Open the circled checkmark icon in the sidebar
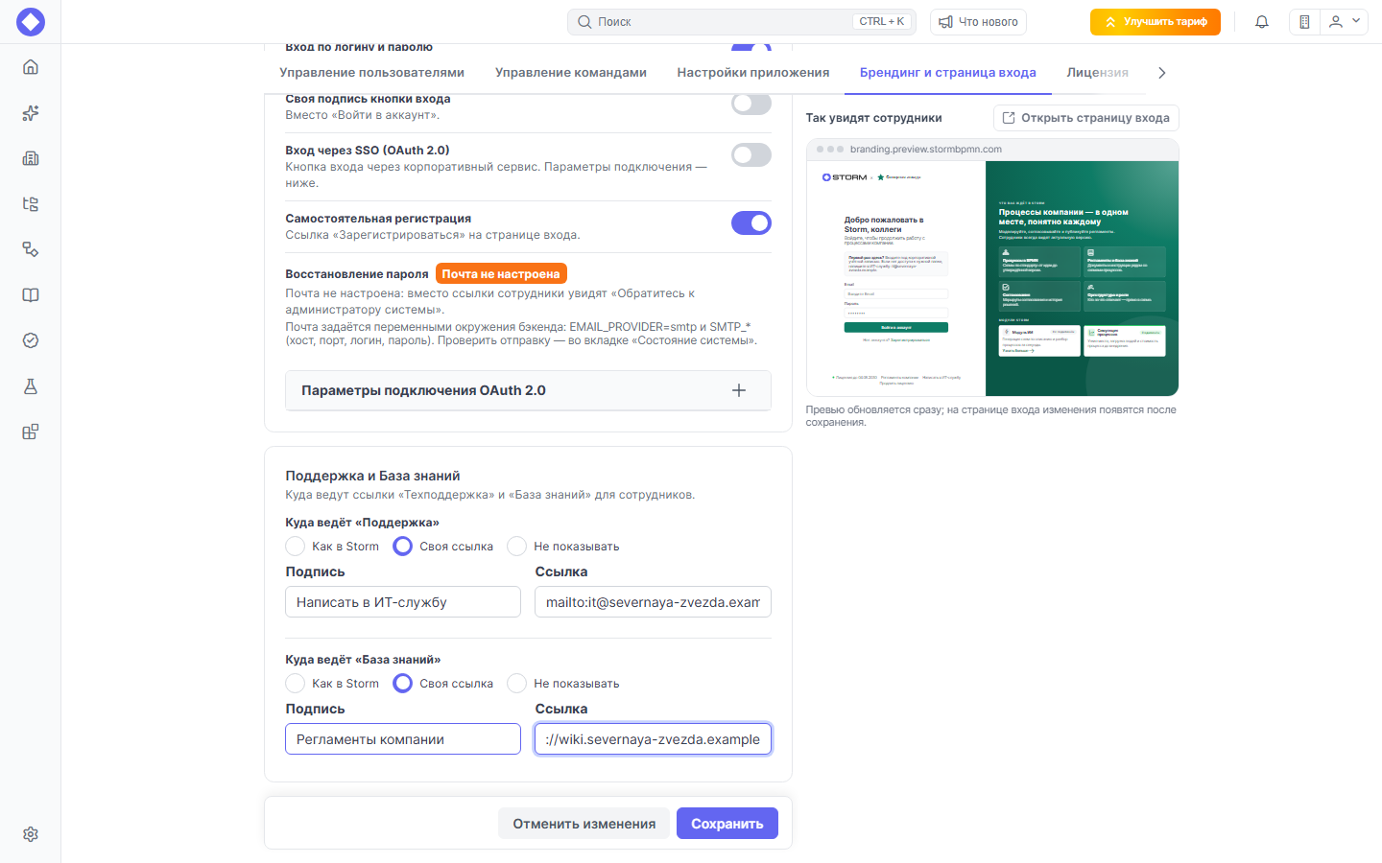The height and width of the screenshot is (863, 1382). 31,340
